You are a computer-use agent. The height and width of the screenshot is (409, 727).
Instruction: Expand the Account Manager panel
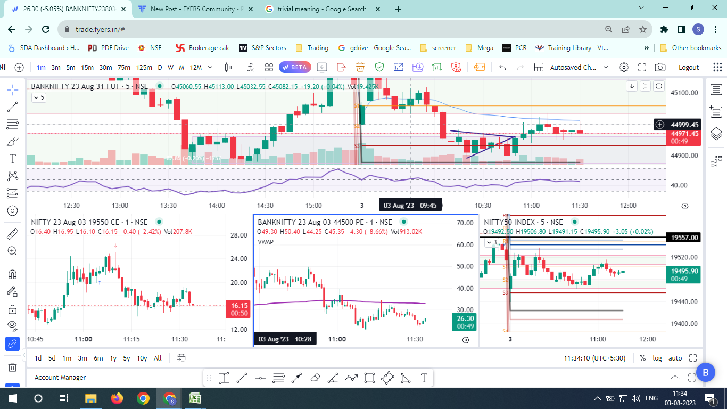point(675,378)
